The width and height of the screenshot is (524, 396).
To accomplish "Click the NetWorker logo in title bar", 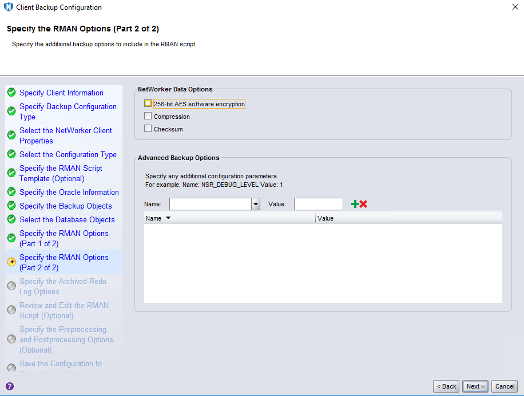I will click(8, 7).
